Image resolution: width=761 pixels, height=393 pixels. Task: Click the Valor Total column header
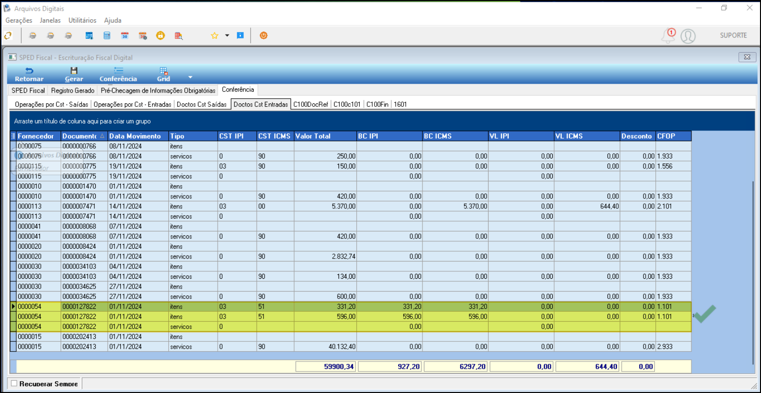325,136
